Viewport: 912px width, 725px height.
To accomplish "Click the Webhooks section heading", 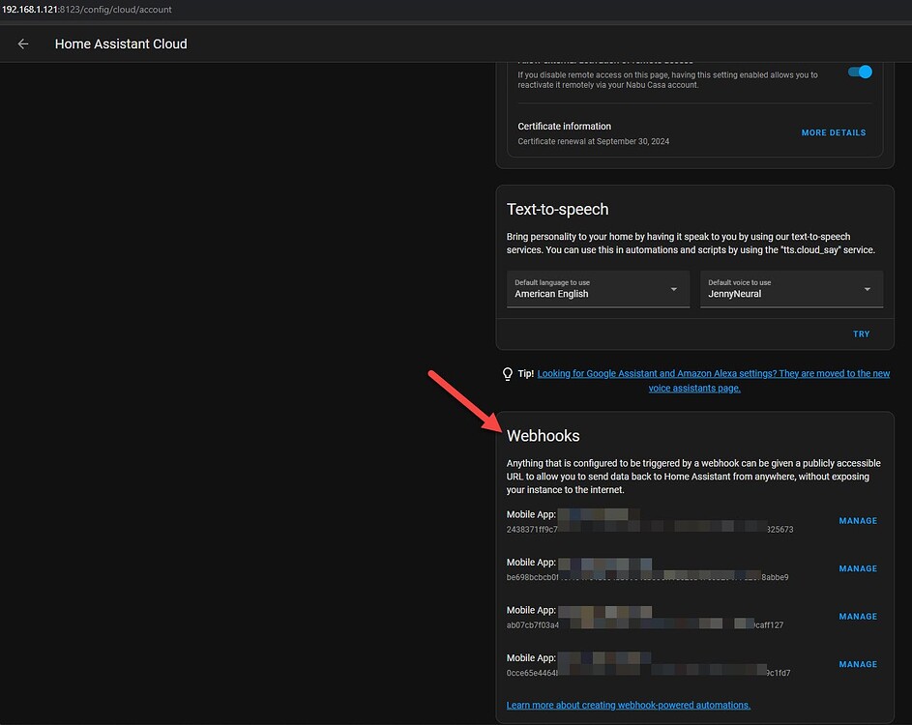I will [x=543, y=436].
